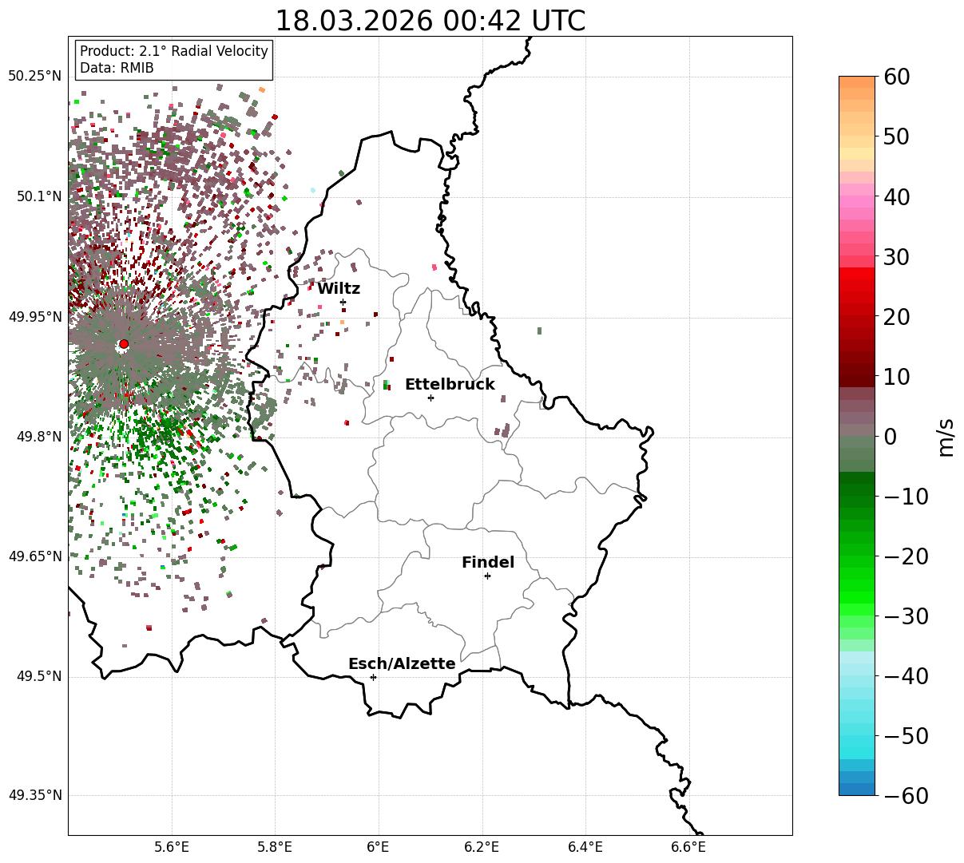The width and height of the screenshot is (964, 863).
Task: Click the 49.95°N latitude label
Action: coord(34,317)
